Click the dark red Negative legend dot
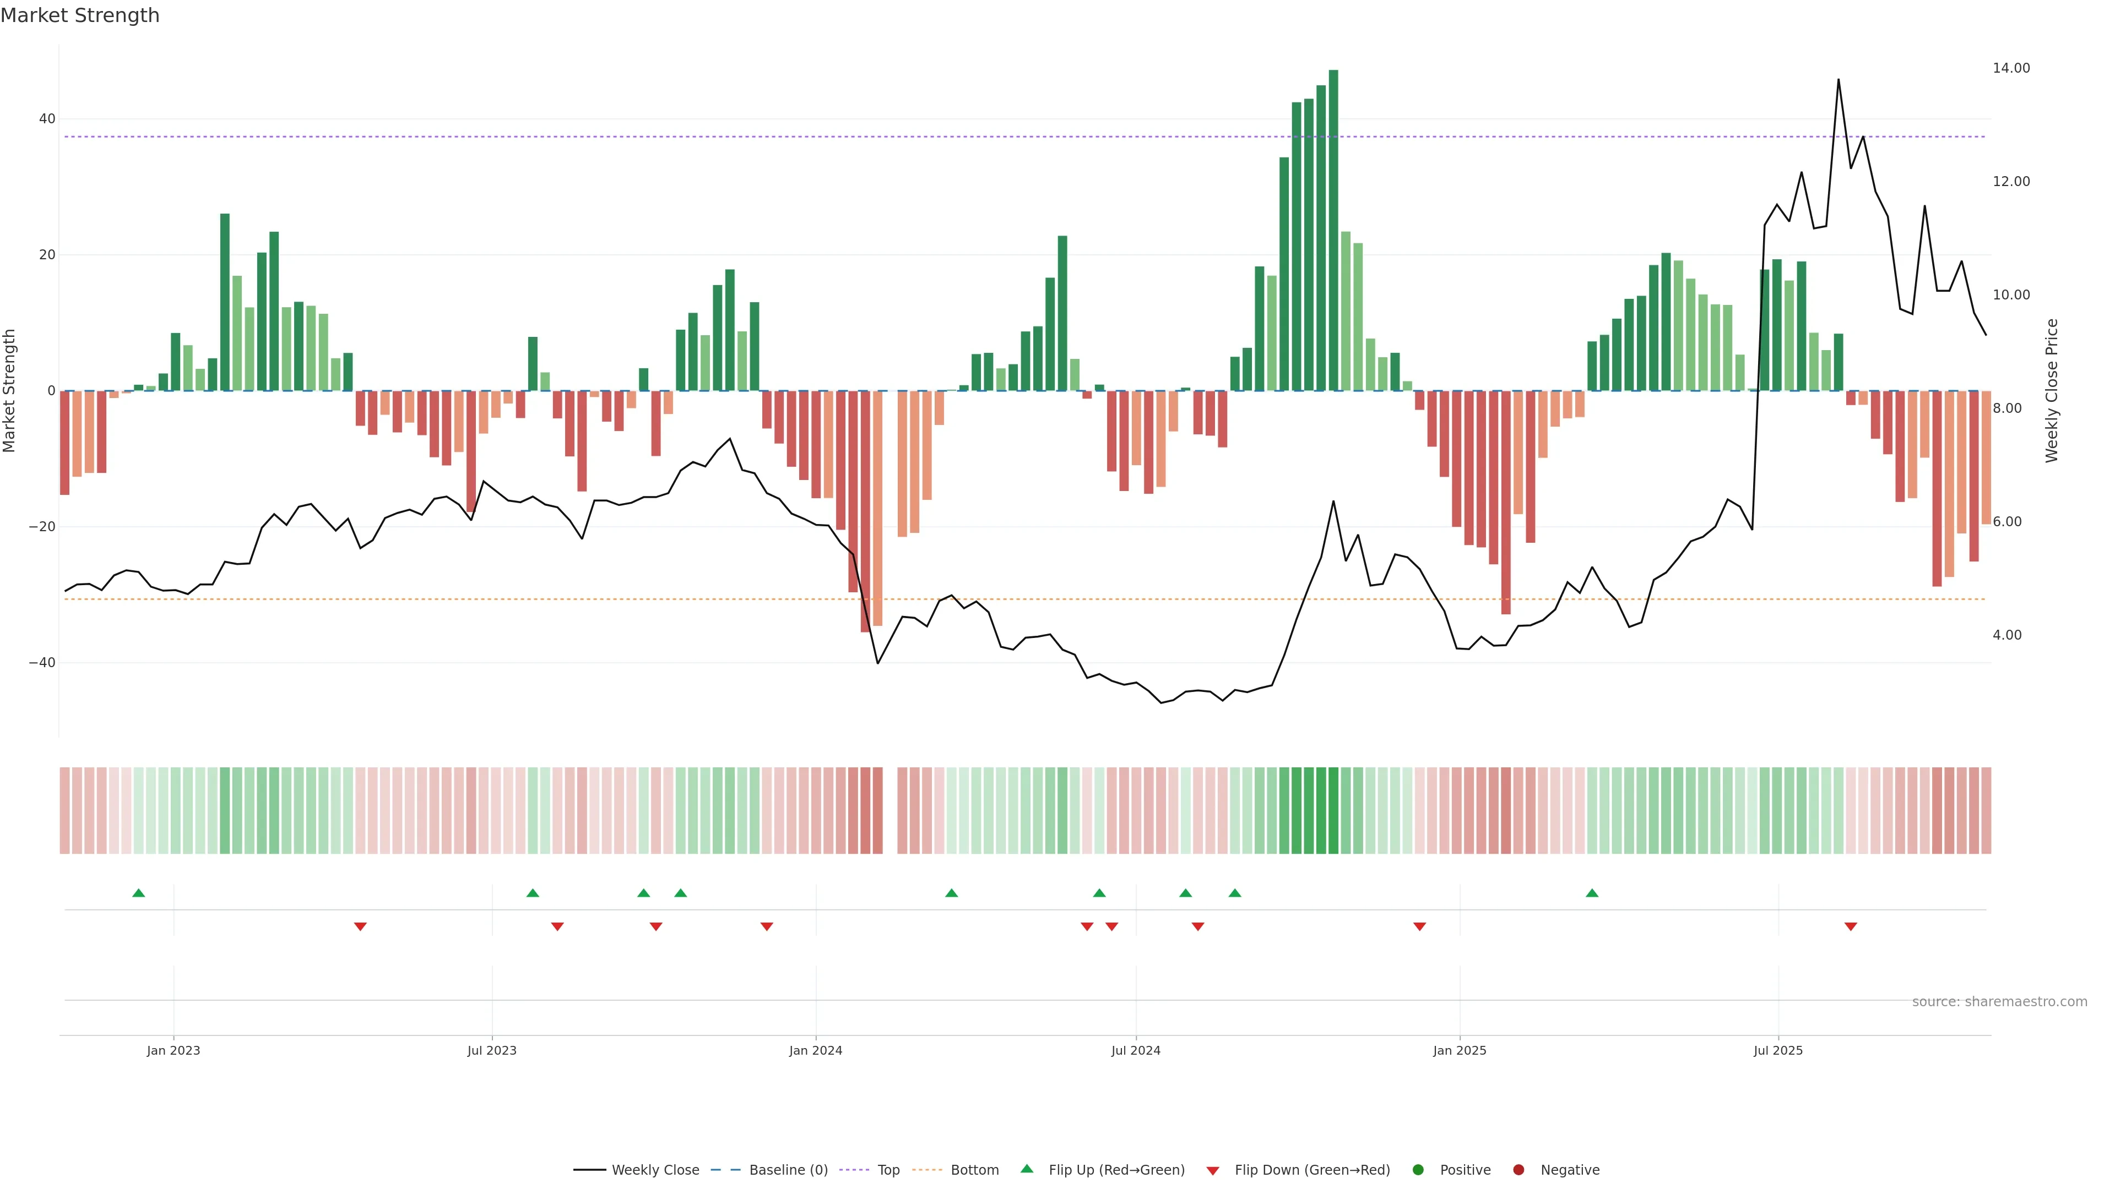 tap(1518, 1169)
